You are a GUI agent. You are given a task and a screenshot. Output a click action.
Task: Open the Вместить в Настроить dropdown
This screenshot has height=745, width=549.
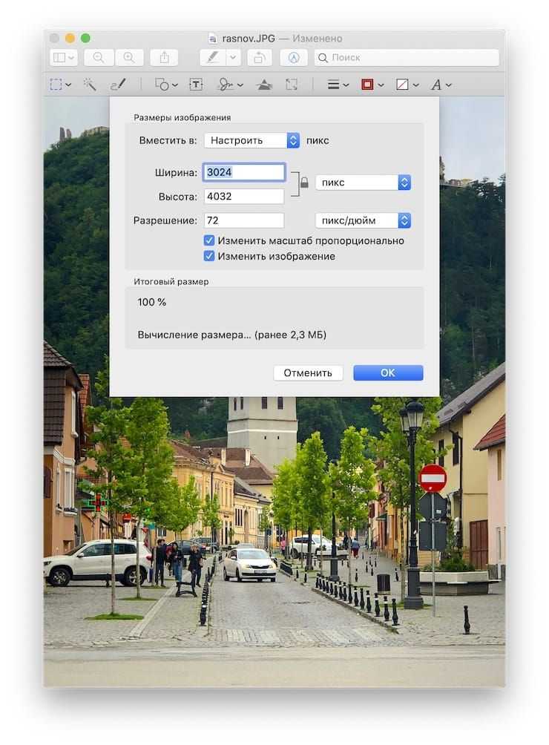click(252, 140)
